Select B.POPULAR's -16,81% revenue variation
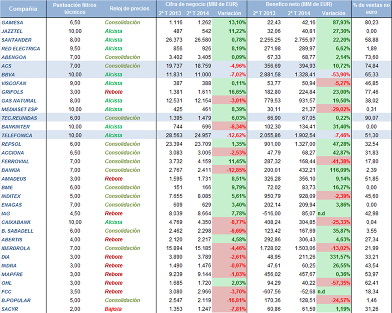392x313 pixels. (236, 300)
